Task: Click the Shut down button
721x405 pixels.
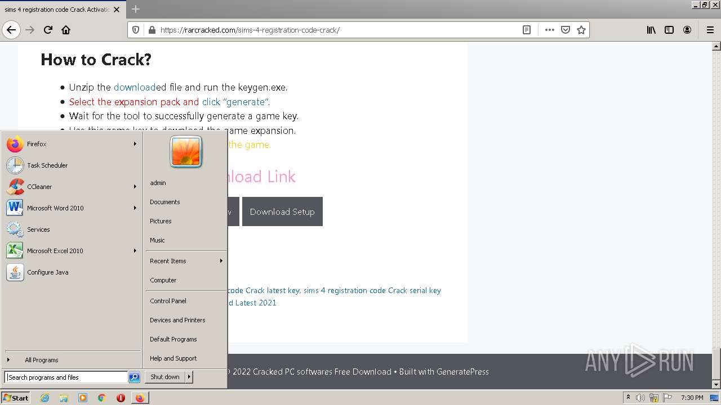Action: [x=165, y=377]
